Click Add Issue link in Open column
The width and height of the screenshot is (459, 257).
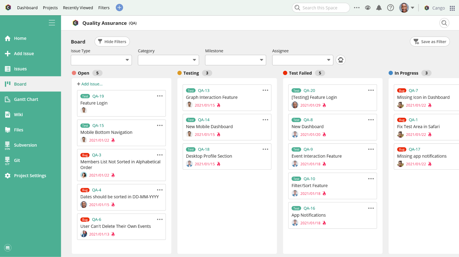click(90, 84)
